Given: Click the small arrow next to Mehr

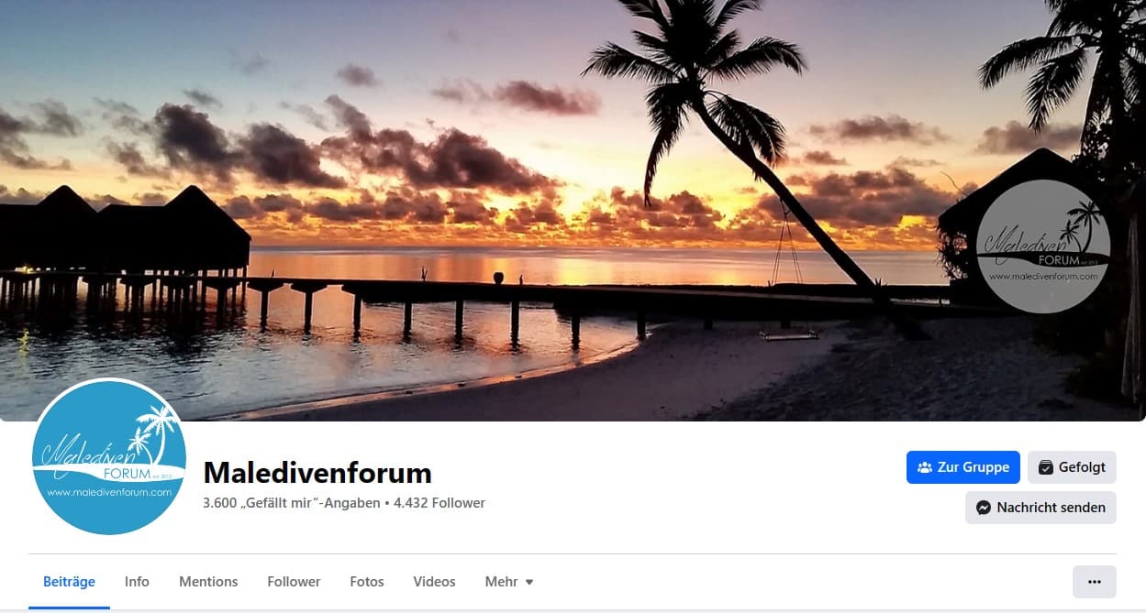Looking at the screenshot, I should click(x=528, y=583).
